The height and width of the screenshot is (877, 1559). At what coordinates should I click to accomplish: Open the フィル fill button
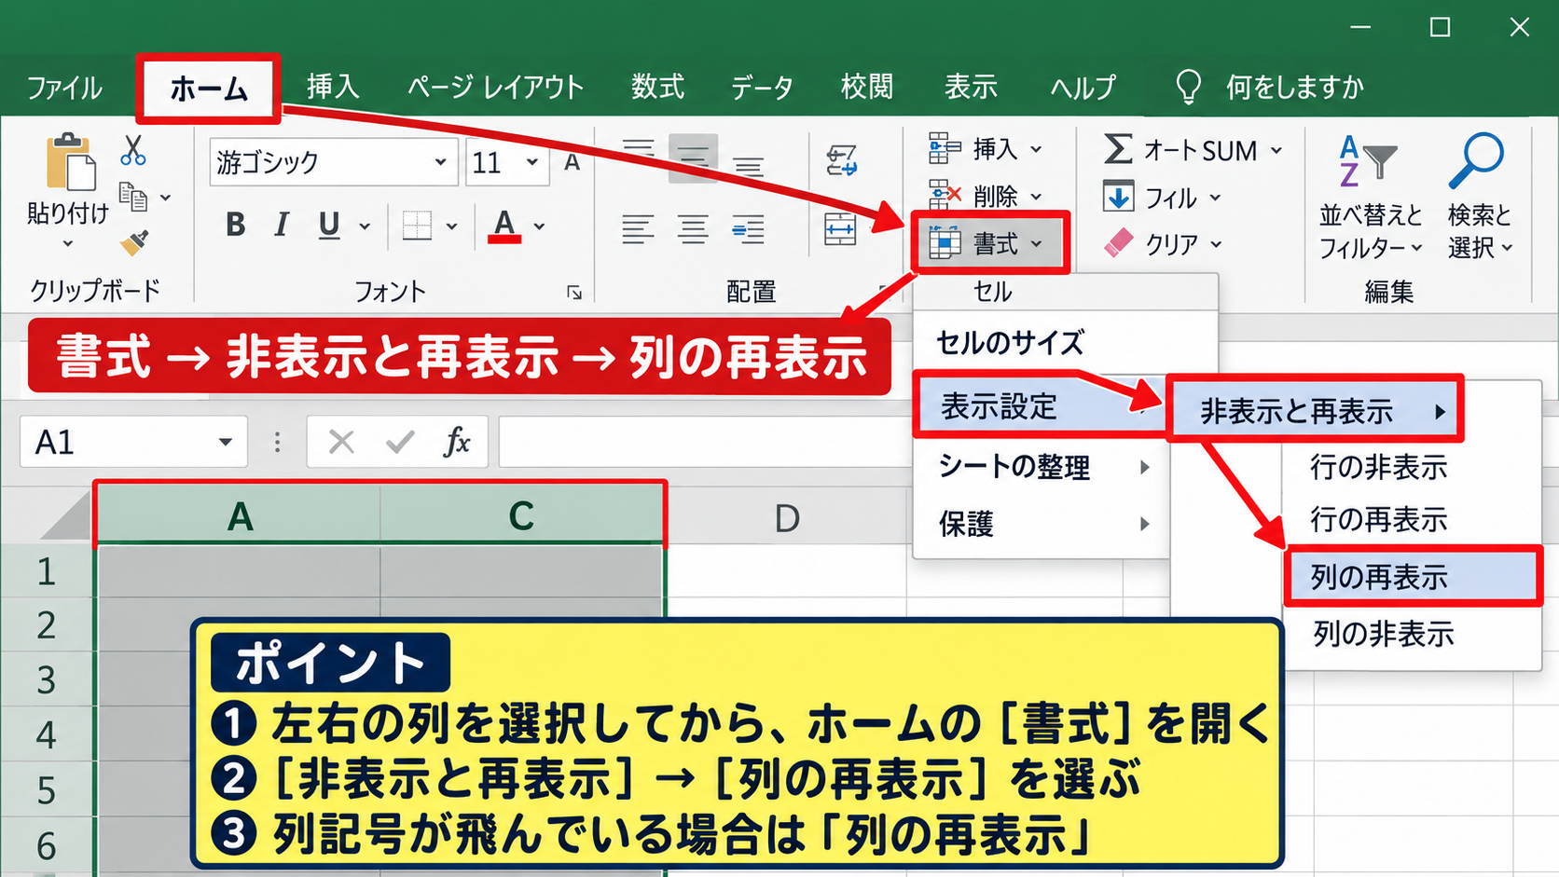click(x=1162, y=198)
